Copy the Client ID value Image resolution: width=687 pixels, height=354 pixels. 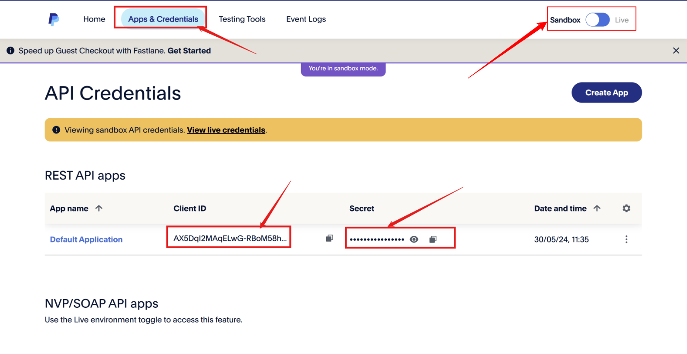[x=330, y=238]
